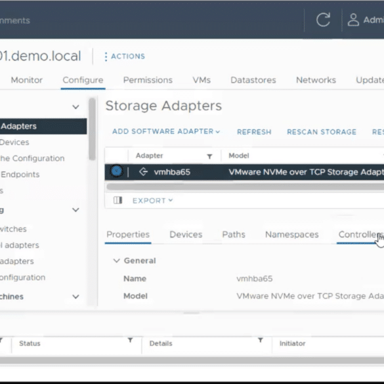Go to the VMs tab
Screen dimensions: 384x384
[x=202, y=80]
